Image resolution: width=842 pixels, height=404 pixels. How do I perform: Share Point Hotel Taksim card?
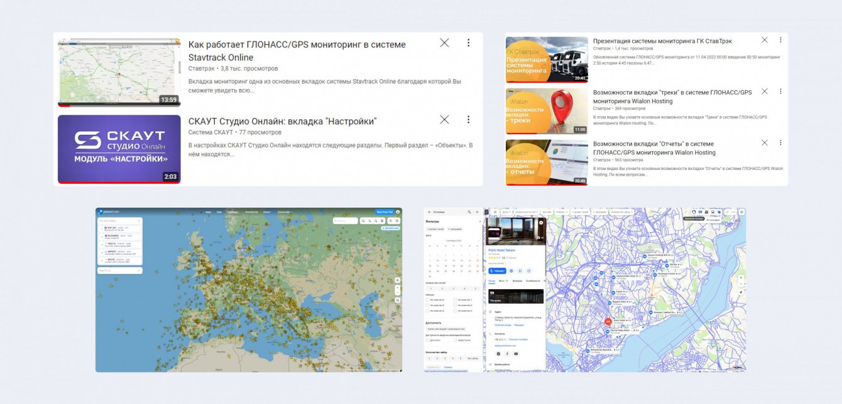528,270
